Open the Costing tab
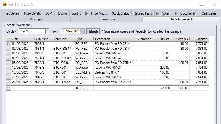 pyautogui.click(x=76, y=13)
